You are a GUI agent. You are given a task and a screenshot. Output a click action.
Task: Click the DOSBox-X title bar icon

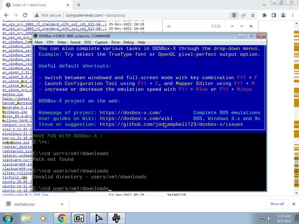point(36,36)
